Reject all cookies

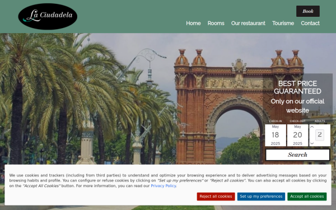coord(216,197)
